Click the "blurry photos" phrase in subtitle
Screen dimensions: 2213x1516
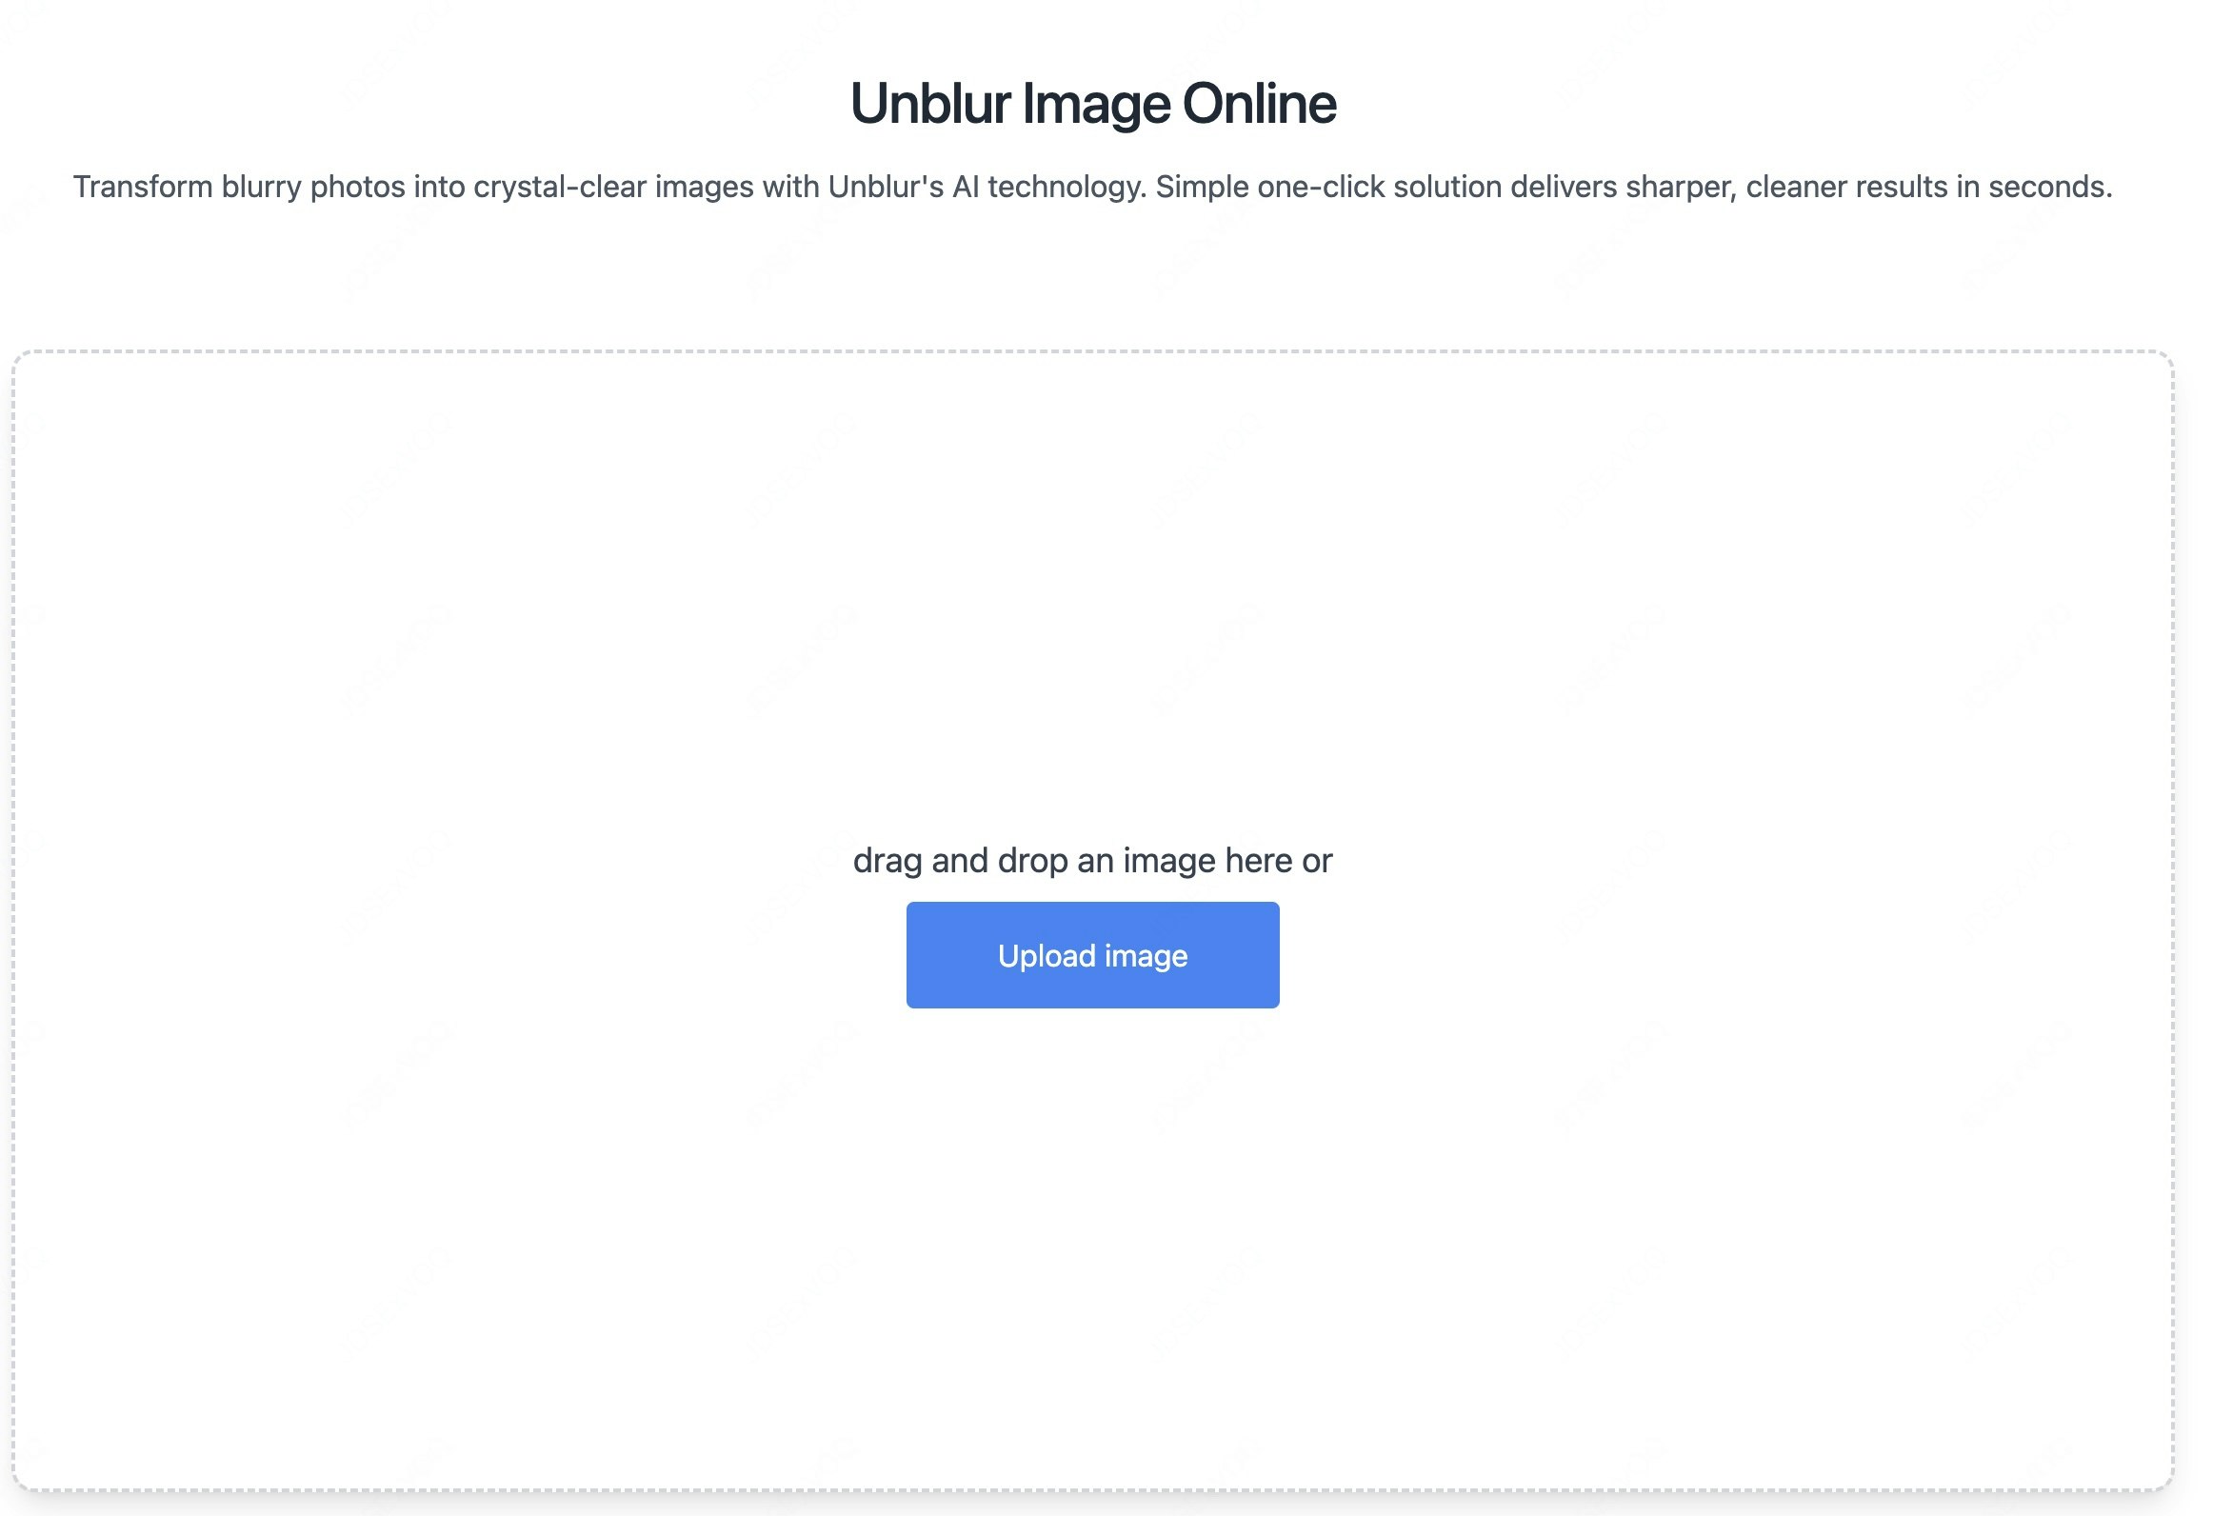click(313, 187)
